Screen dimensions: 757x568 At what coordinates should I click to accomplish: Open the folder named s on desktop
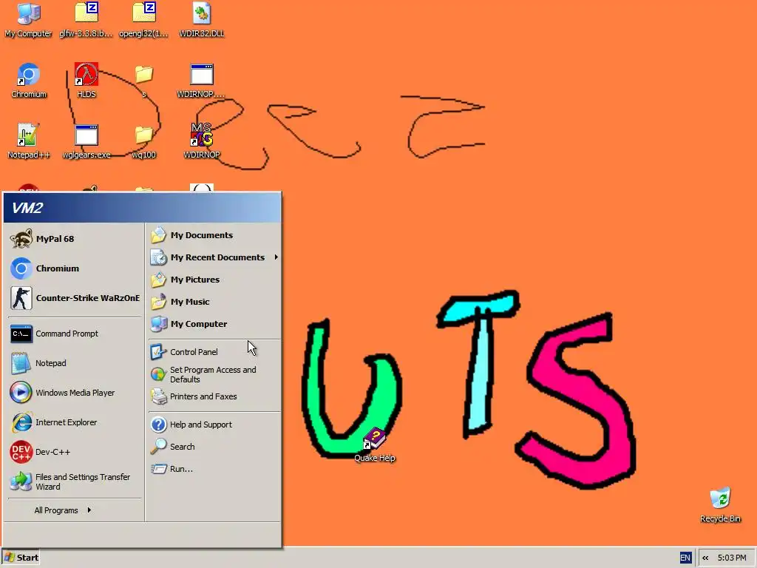pos(144,81)
